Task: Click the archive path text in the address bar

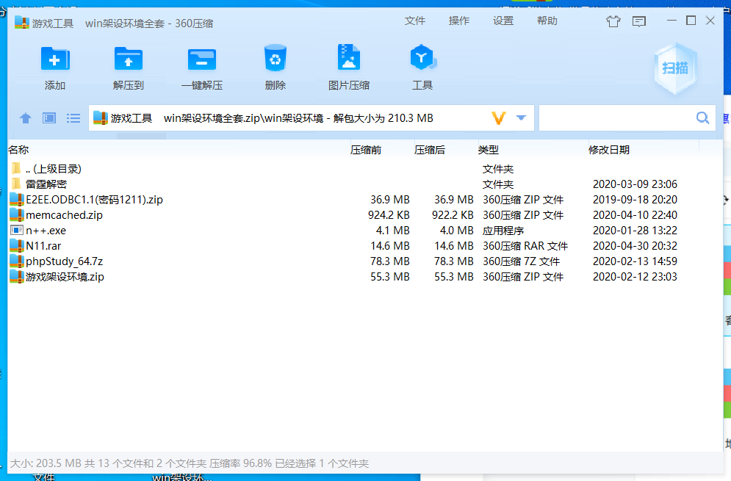Action: coord(272,118)
